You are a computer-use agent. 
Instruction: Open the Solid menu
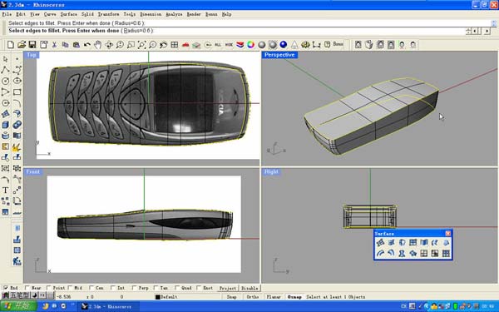coord(87,14)
